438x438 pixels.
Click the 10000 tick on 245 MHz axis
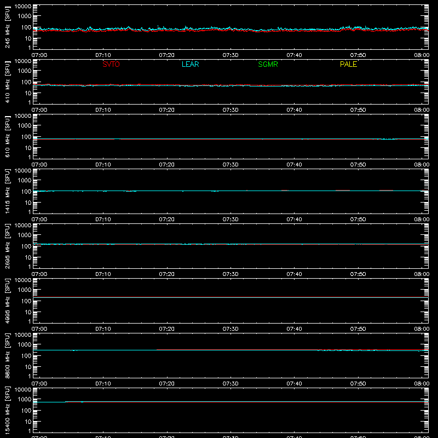pyautogui.click(x=23, y=7)
